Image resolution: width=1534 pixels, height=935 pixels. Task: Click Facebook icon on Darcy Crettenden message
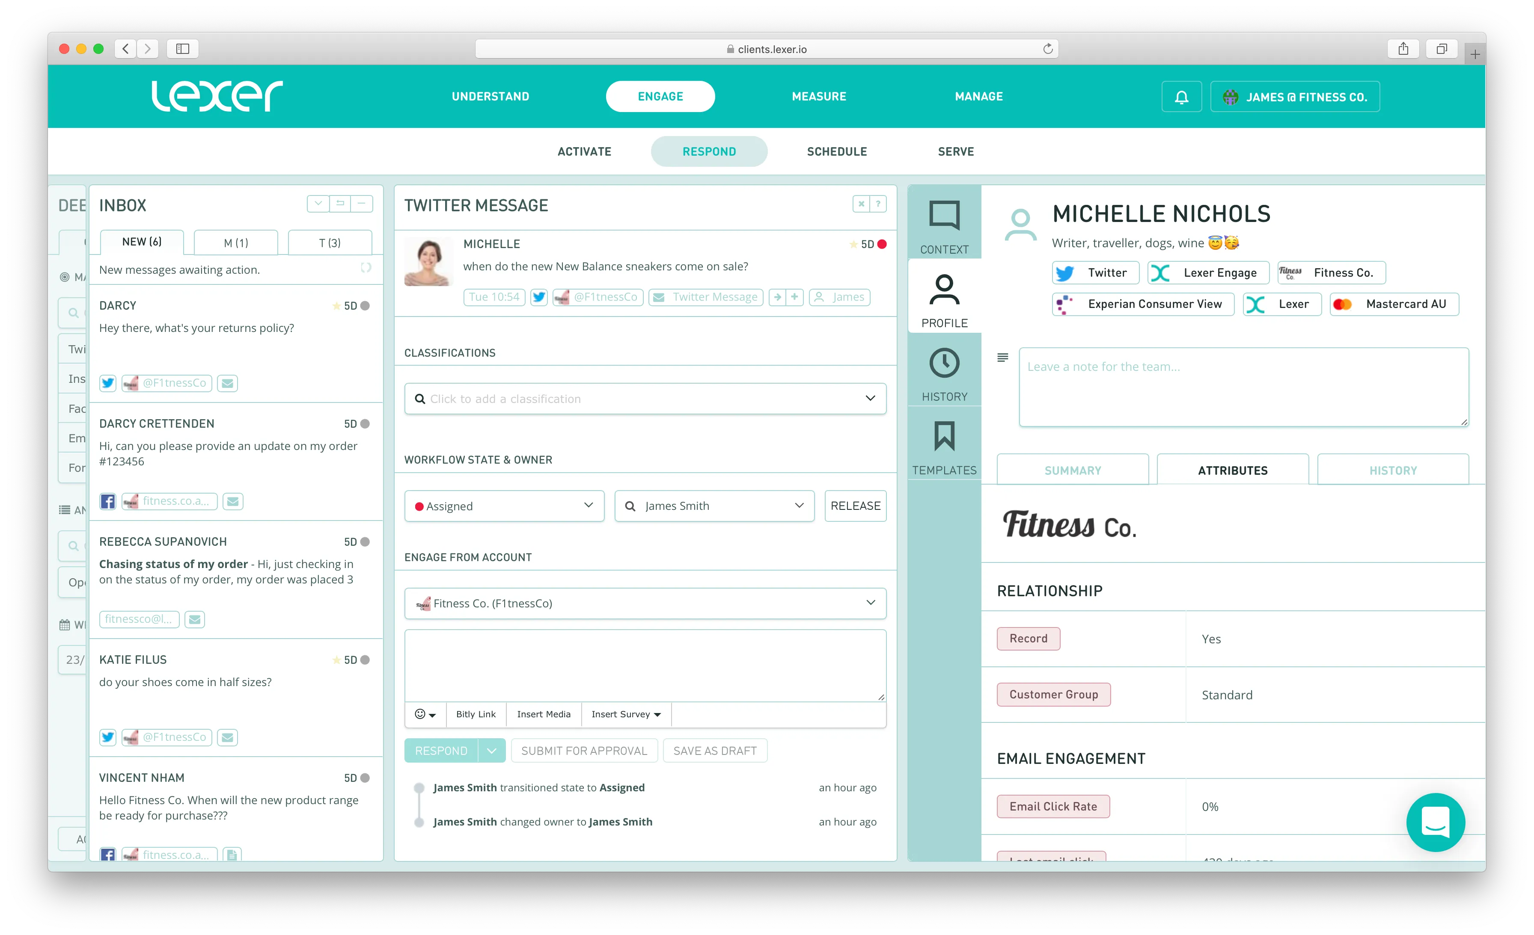pyautogui.click(x=108, y=501)
